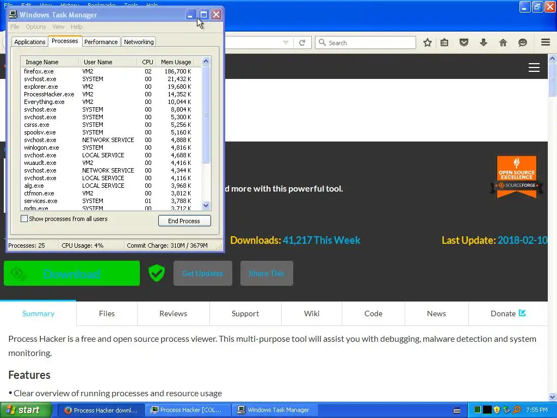
Task: Click browser page scroll down arrow
Action: pos(552,397)
